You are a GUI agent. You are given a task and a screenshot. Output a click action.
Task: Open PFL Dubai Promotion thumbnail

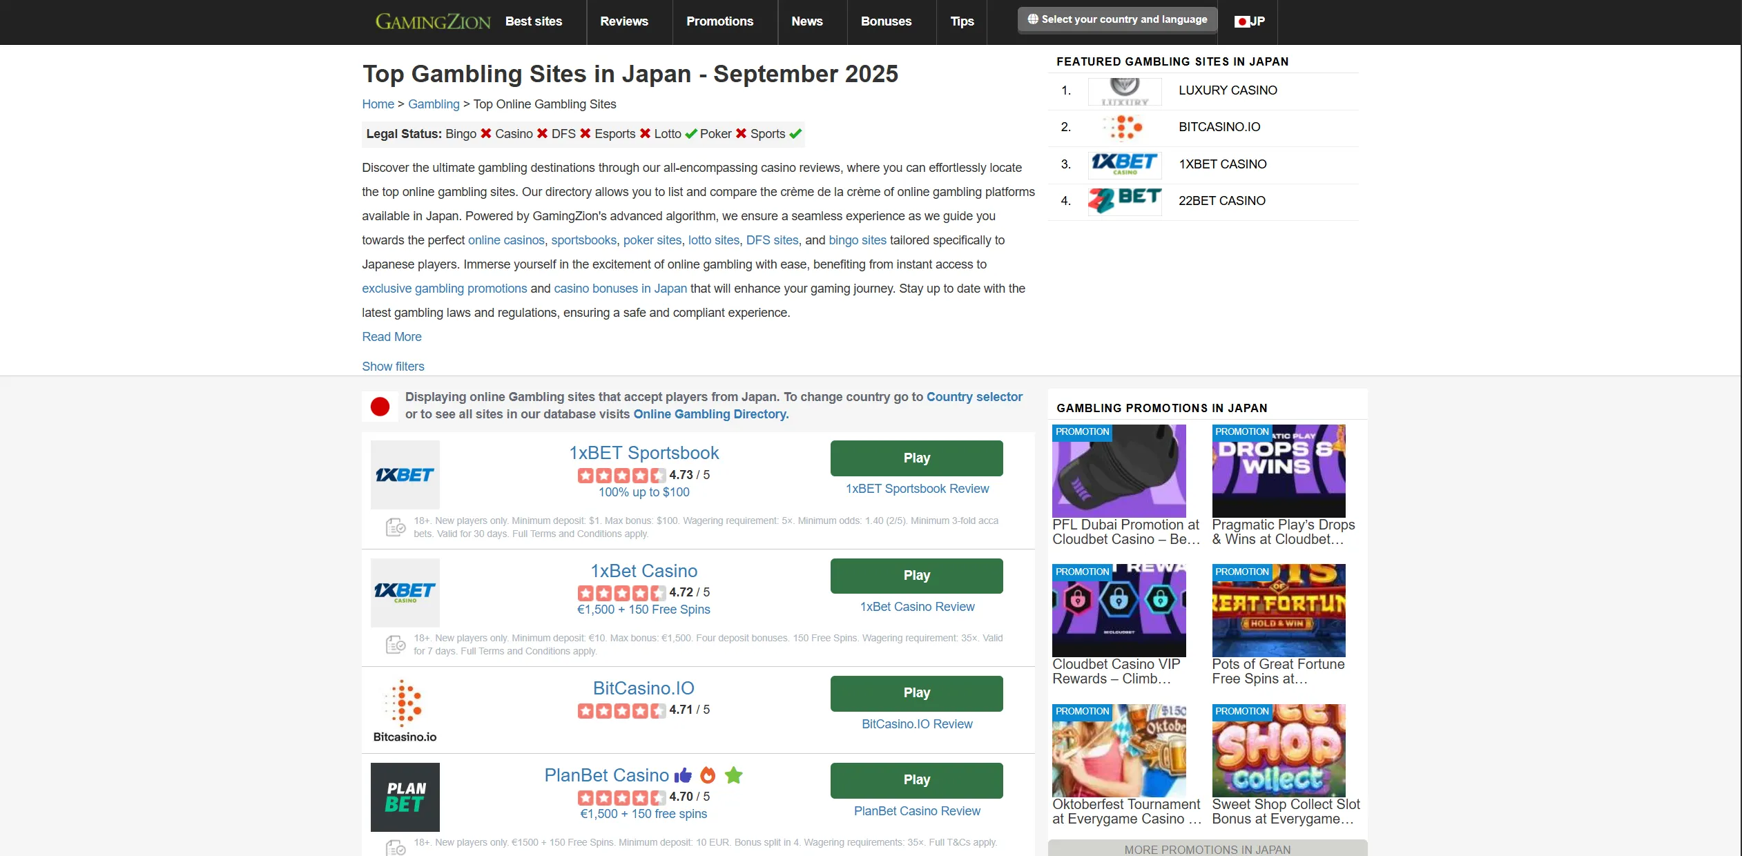[x=1119, y=471]
